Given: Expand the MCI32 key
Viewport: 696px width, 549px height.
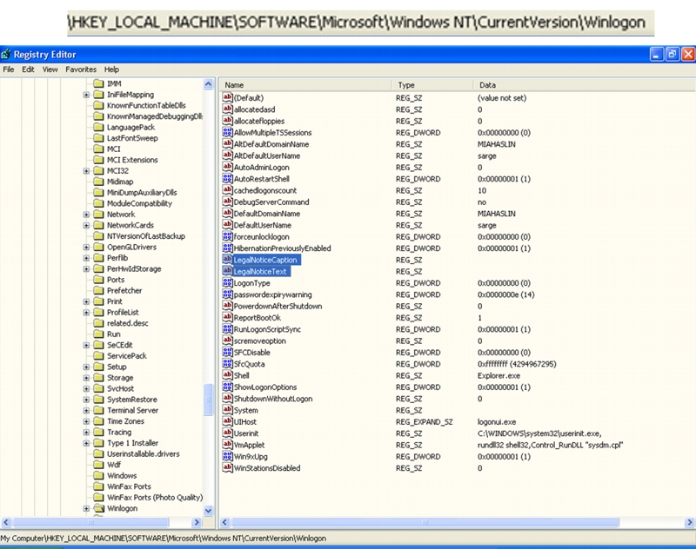Looking at the screenshot, I should (x=86, y=171).
